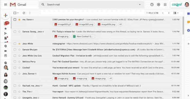Click the video meeting camera icon
The width and height of the screenshot is (190, 99).
tap(6, 51)
